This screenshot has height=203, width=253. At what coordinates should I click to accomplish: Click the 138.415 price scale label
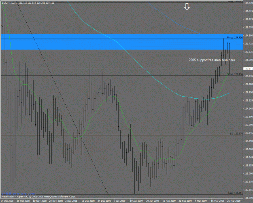point(249,11)
